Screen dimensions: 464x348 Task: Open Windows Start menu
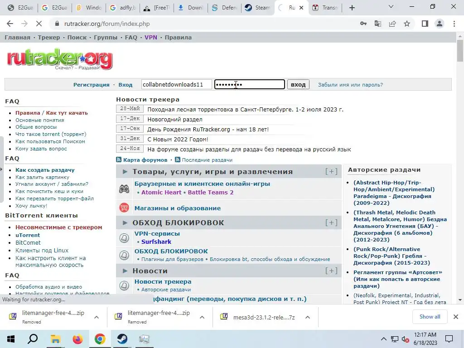[x=11, y=339]
